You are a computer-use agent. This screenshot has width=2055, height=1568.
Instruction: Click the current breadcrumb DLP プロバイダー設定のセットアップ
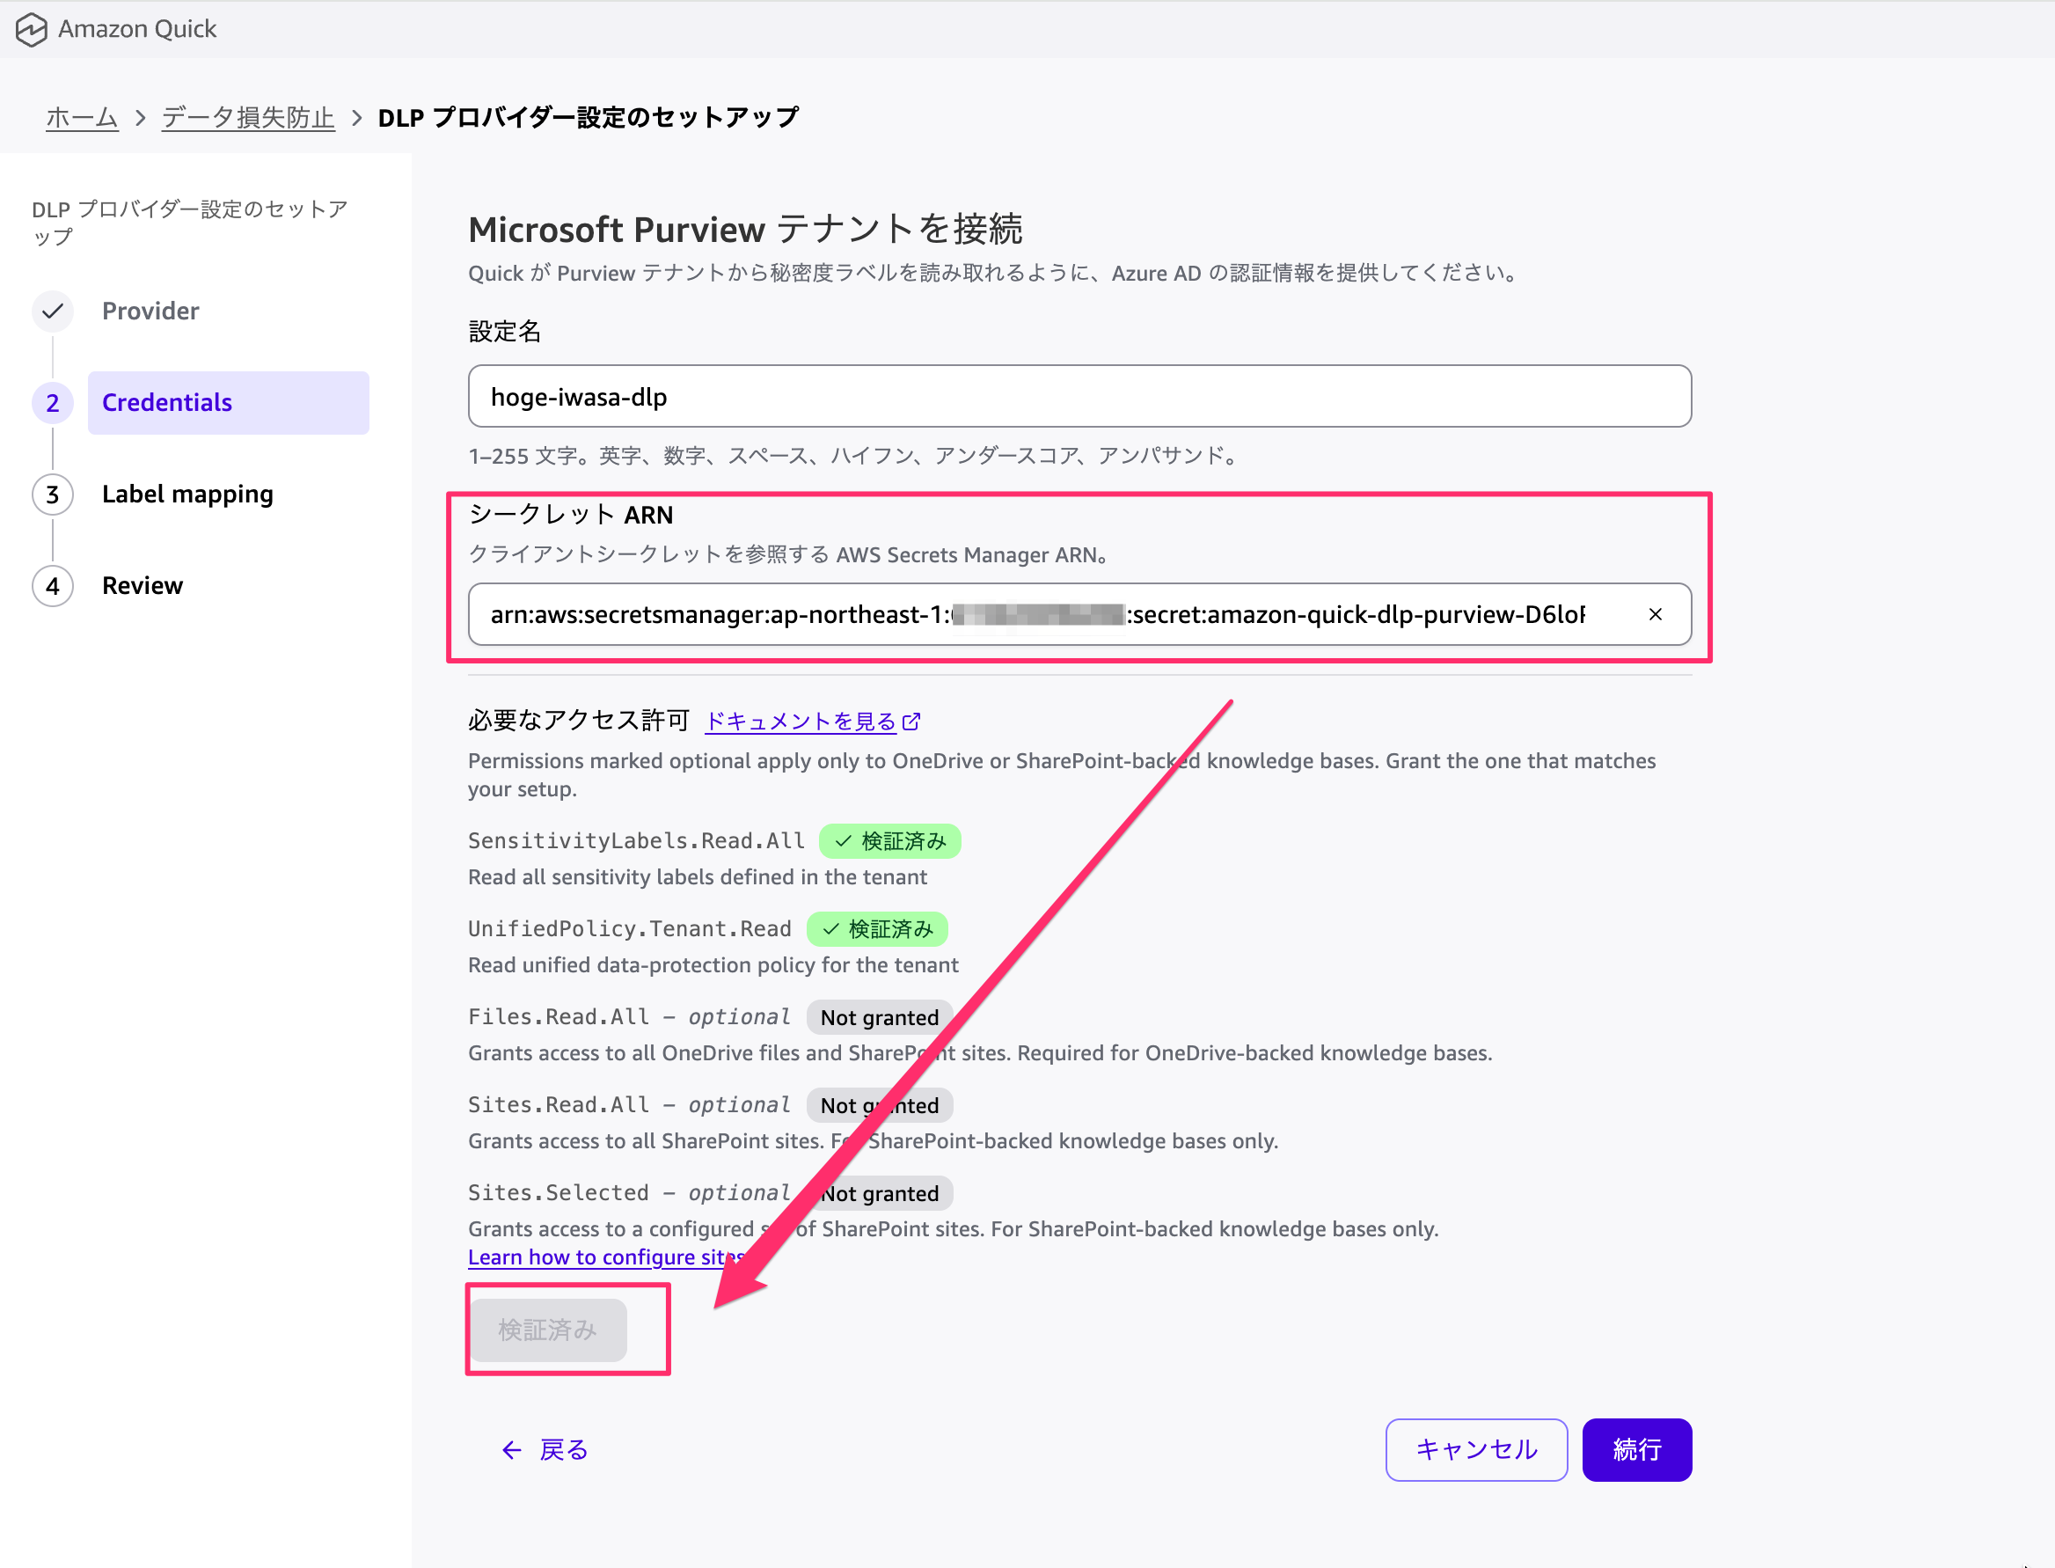[589, 117]
